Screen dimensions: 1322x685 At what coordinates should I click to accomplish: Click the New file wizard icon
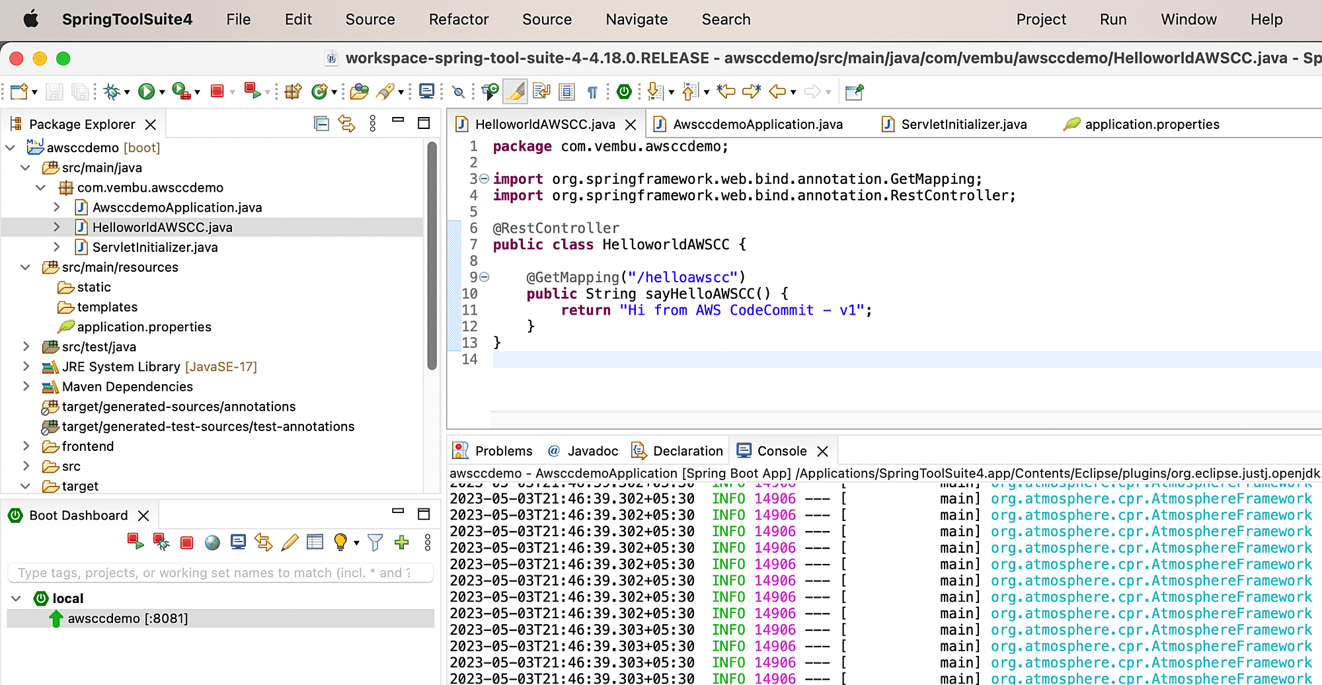19,91
